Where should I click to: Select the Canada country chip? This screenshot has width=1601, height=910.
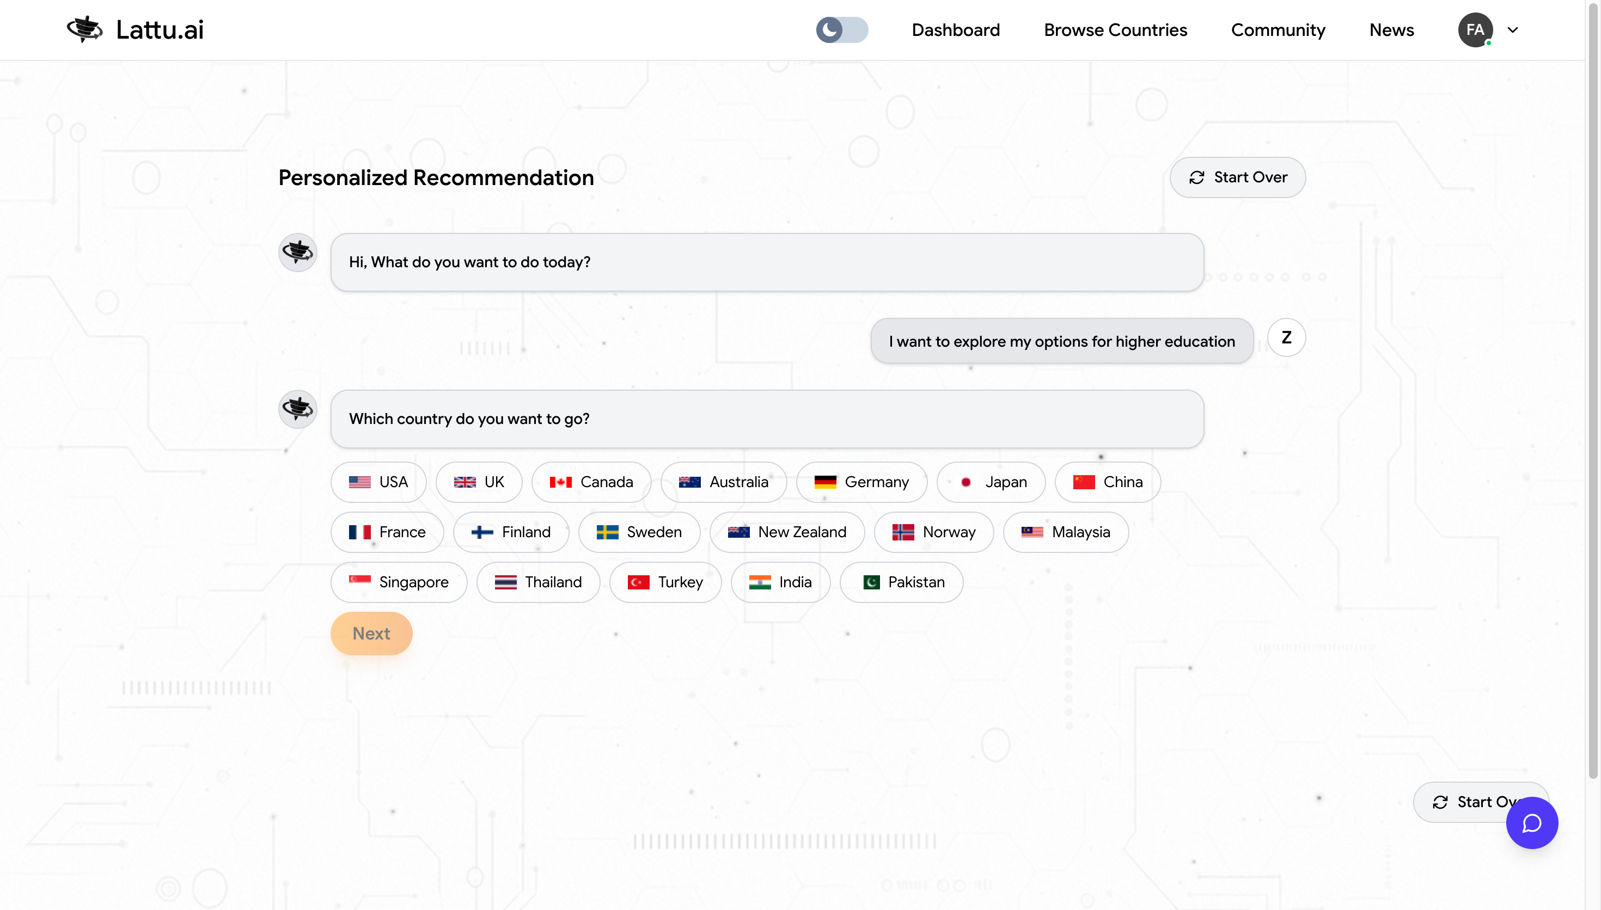(x=591, y=482)
